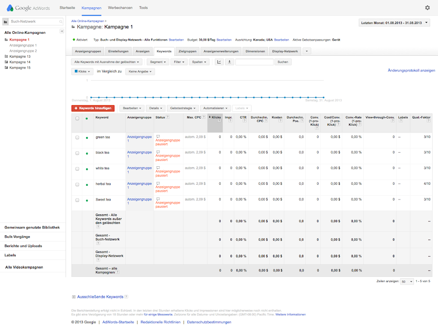Screen dimensions: 438x334
Task: Click the green status dot next to herbal tea
Action: (x=86, y=185)
